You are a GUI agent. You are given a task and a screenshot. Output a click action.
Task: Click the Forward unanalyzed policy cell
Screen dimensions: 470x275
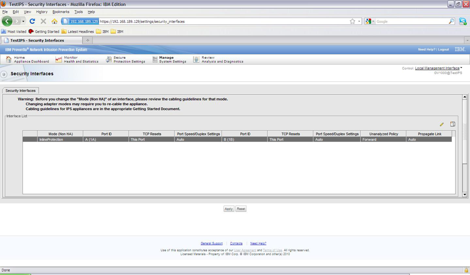[x=383, y=140]
